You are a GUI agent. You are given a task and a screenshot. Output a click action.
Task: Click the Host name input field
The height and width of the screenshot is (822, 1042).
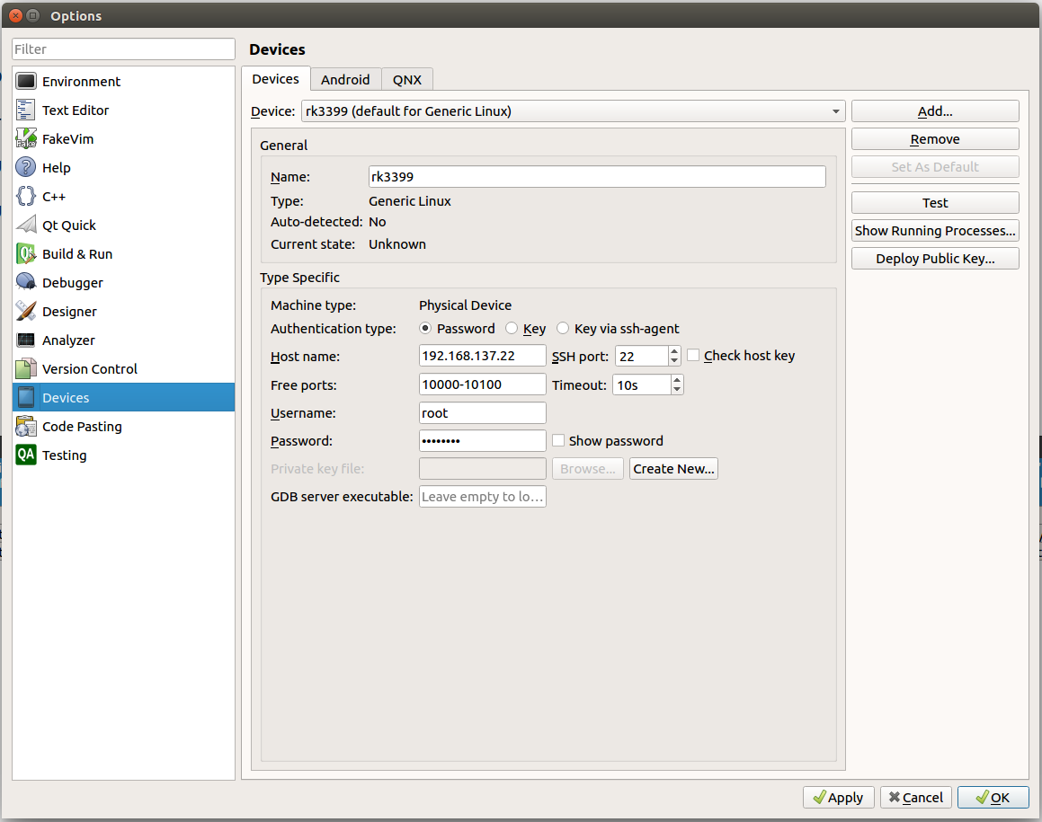482,356
